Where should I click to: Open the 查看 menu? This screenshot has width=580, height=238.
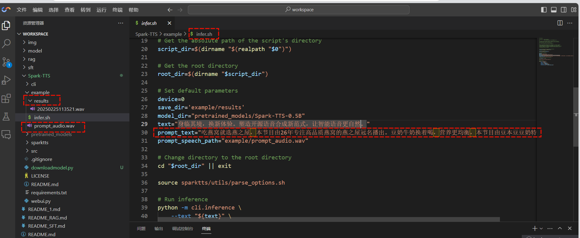[69, 10]
